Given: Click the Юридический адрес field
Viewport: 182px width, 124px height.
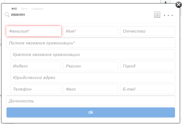Looking at the screenshot, I should pos(93,78).
